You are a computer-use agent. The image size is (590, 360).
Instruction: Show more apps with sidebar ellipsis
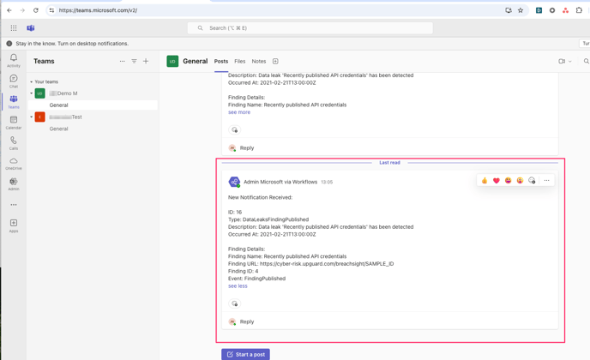click(14, 205)
